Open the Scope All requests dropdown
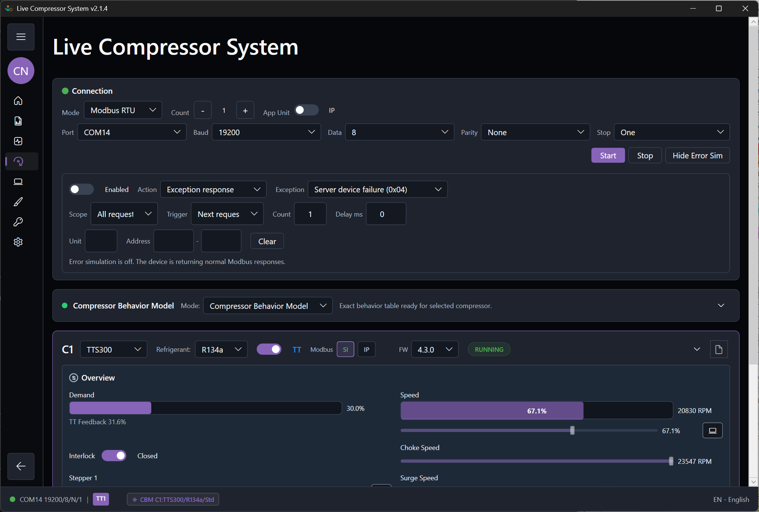The width and height of the screenshot is (759, 512). pyautogui.click(x=124, y=214)
